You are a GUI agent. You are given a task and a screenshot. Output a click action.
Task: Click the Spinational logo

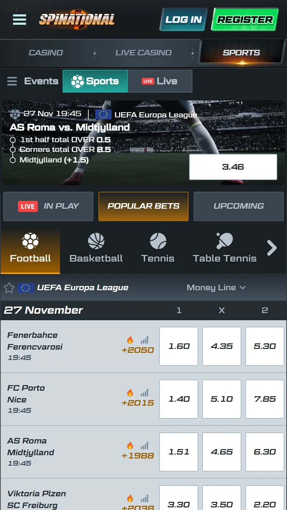(77, 20)
